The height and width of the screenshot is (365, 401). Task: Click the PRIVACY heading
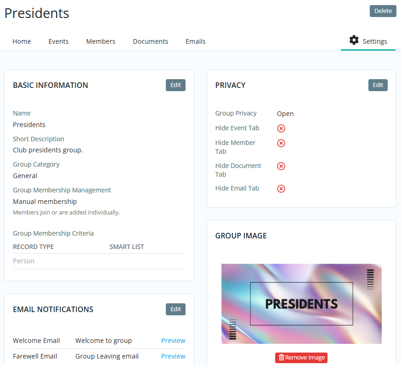click(230, 85)
